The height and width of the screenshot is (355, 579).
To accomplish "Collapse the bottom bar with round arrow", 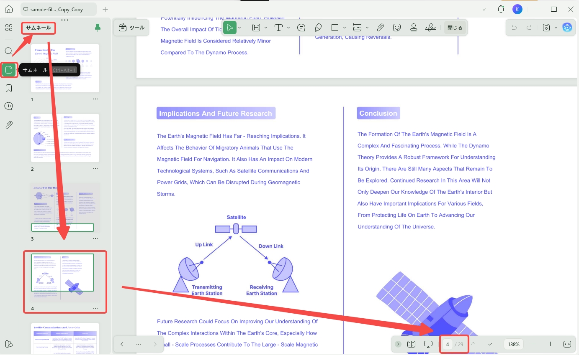I will coord(398,344).
